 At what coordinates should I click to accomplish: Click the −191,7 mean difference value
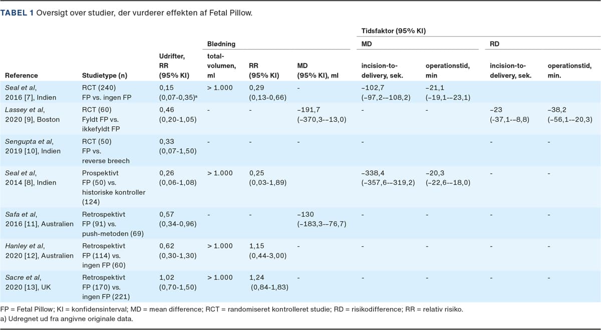click(x=309, y=109)
